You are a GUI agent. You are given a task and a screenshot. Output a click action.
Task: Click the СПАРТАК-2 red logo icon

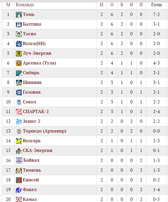(19, 112)
